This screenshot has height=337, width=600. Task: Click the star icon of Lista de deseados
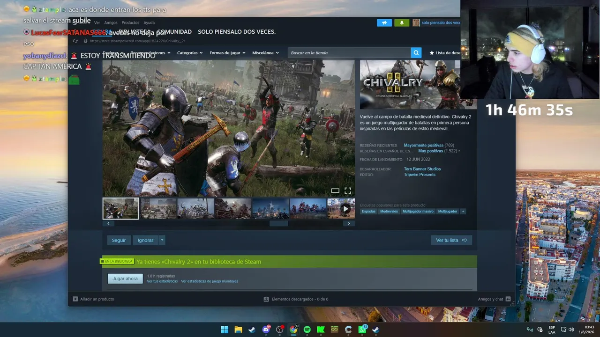coord(432,53)
